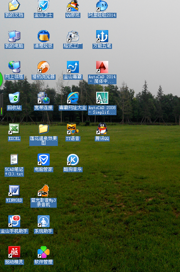The height and width of the screenshot is (272, 180).
Task: Select the 腾讯QQ penguin icon
Action: coord(102,129)
